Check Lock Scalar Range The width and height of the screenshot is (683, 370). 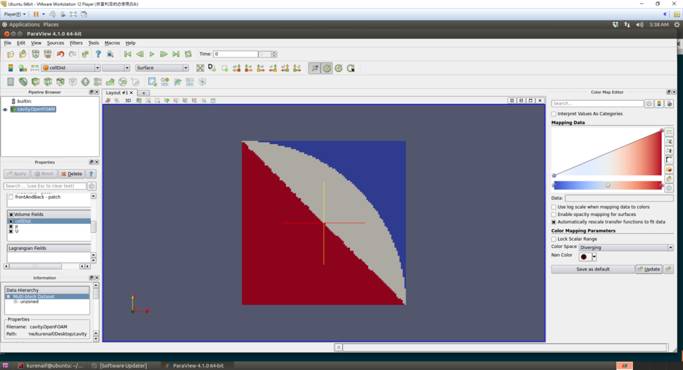point(554,239)
